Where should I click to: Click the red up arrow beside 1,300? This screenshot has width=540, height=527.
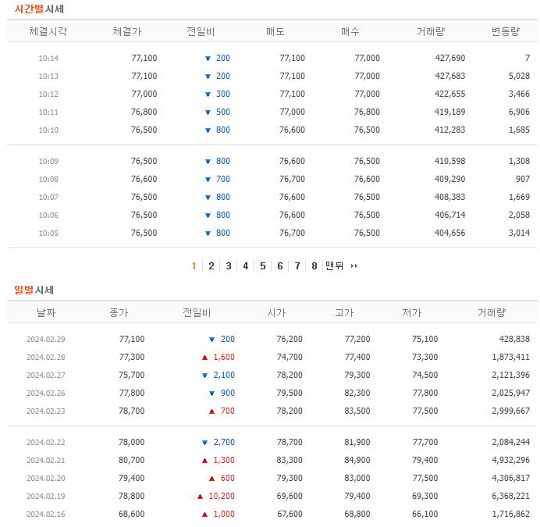pyautogui.click(x=204, y=461)
